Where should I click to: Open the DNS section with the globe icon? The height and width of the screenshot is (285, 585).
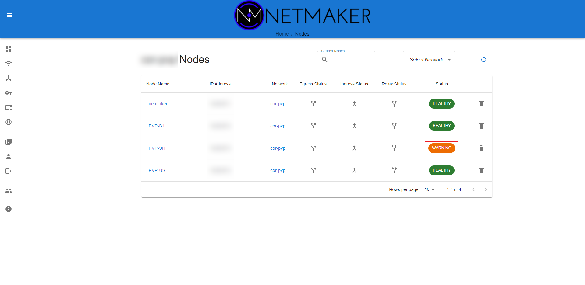pyautogui.click(x=8, y=122)
